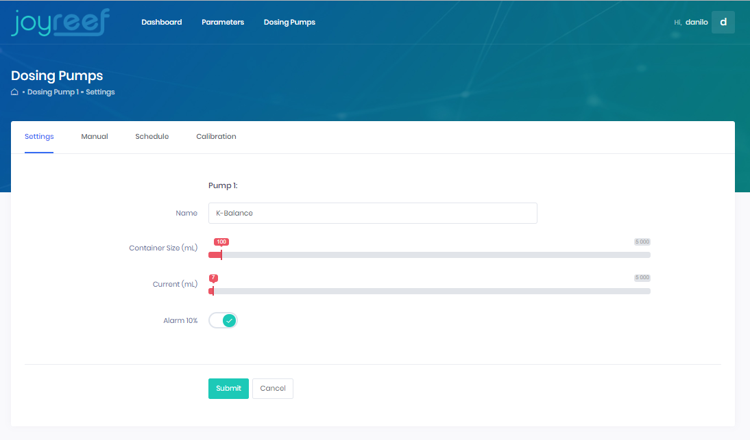Click the Dosing Pumps page heading

(x=57, y=75)
